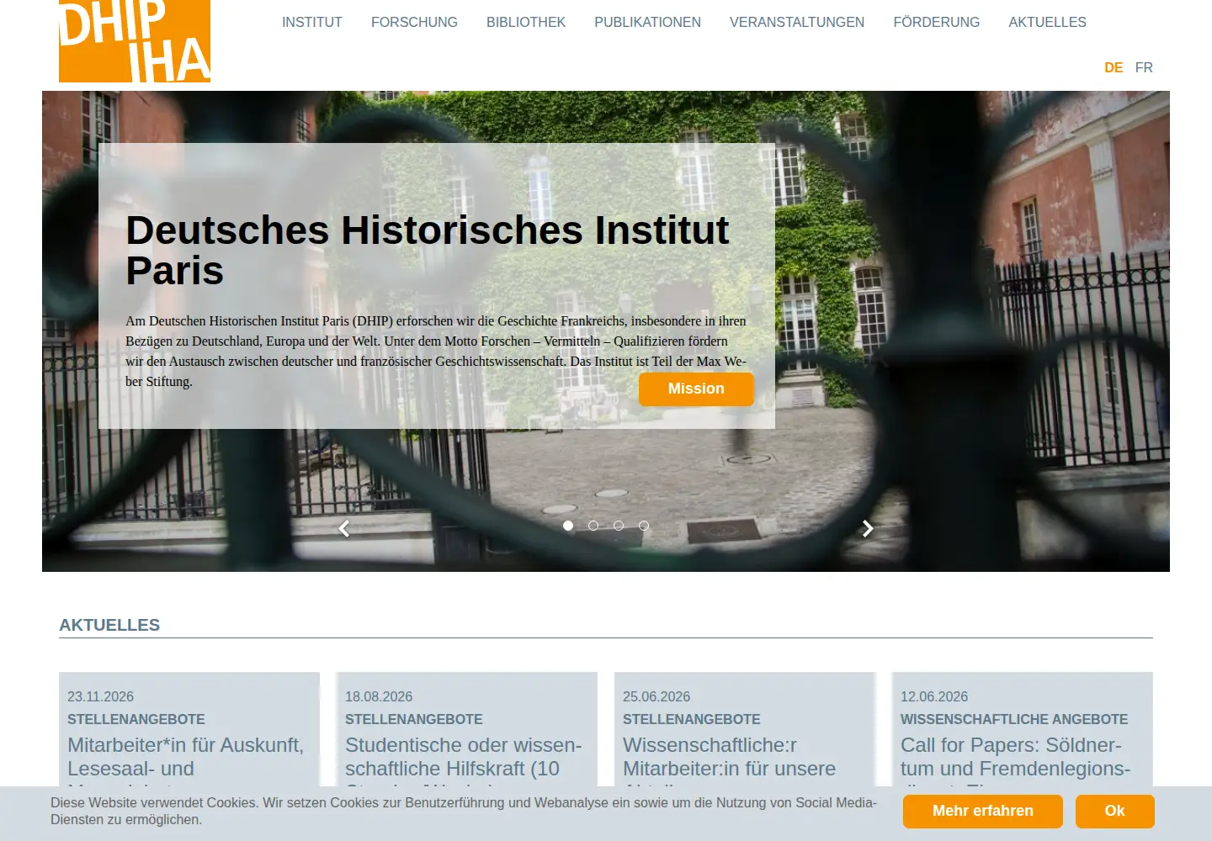The image size is (1212, 841).
Task: Open the Publikationen menu
Action: (x=647, y=23)
